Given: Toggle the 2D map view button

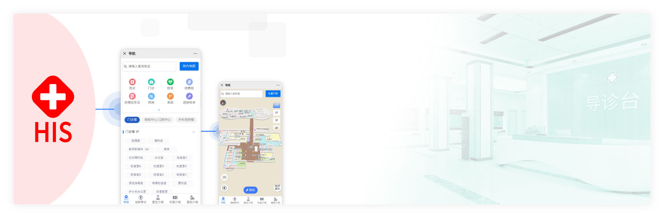Looking at the screenshot, I should click(x=225, y=178).
